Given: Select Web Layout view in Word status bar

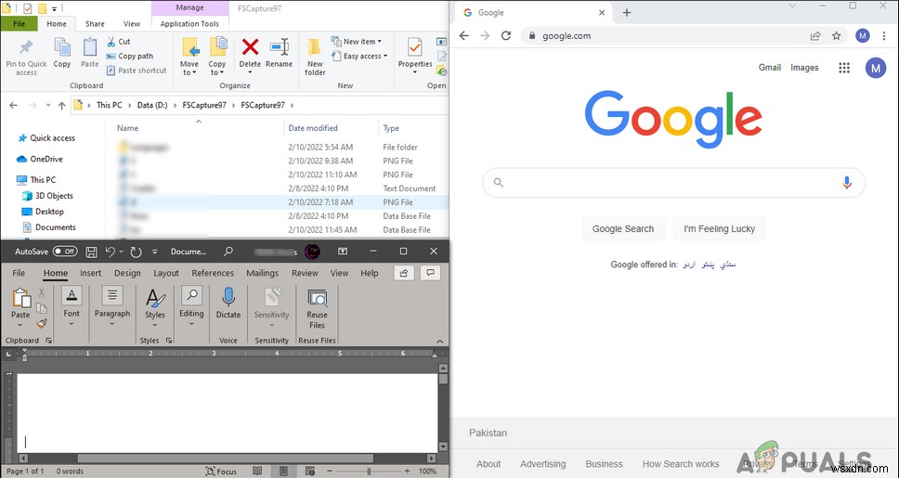Looking at the screenshot, I should (x=309, y=472).
